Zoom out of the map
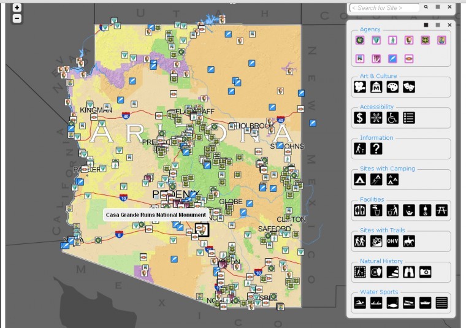The image size is (466, 328). tap(17, 18)
